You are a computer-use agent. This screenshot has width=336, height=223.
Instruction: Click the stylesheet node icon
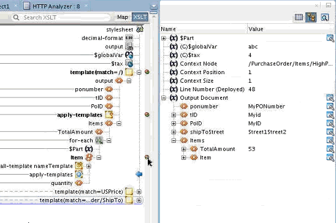click(140, 29)
